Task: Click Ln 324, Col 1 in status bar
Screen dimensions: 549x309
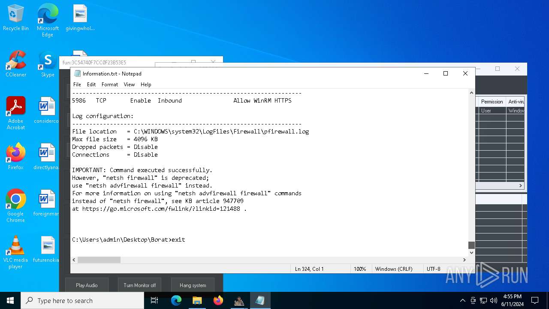Action: pyautogui.click(x=309, y=269)
